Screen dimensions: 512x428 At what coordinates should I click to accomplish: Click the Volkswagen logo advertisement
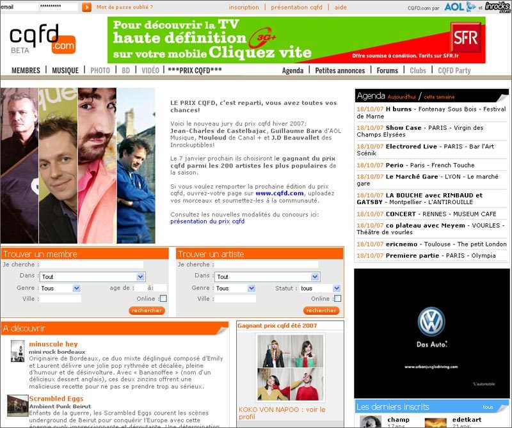coord(431,333)
